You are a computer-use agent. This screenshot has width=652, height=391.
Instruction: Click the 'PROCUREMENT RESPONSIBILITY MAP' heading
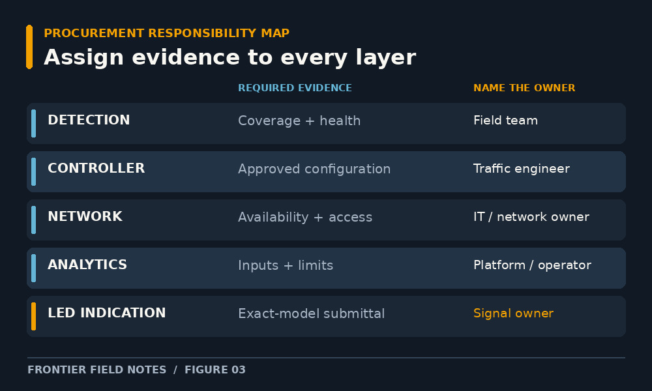click(166, 33)
